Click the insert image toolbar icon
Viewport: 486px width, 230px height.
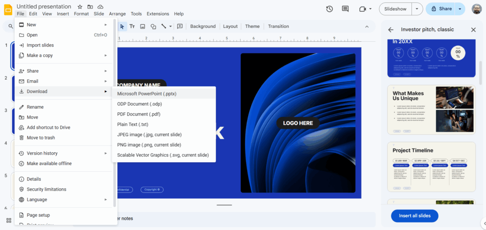point(142,27)
